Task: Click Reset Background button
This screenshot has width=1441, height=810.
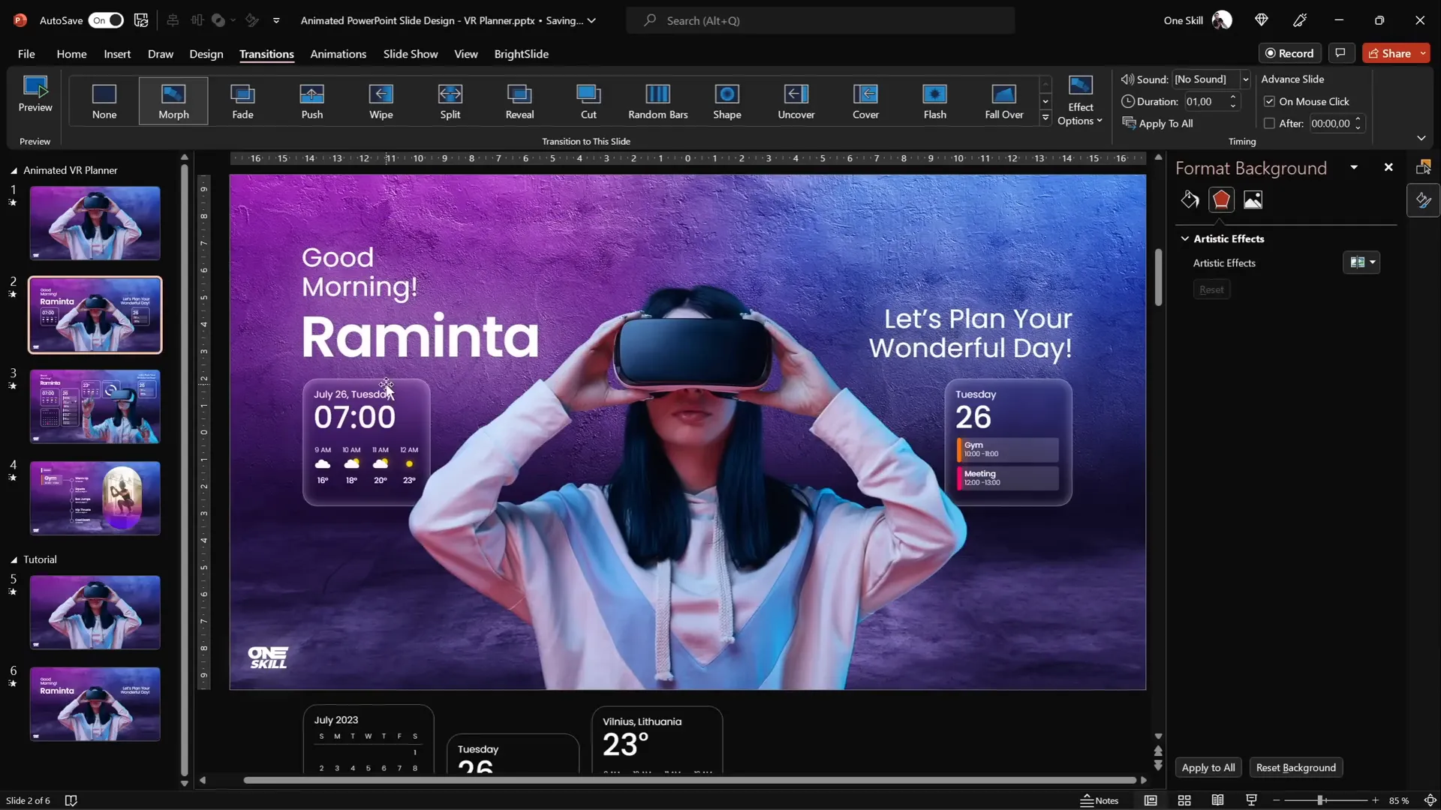Action: [1296, 767]
